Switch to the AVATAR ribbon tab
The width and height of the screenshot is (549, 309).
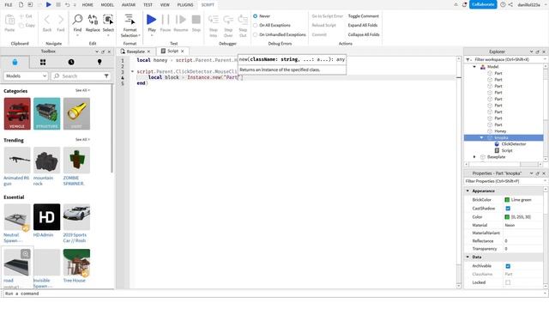tap(129, 5)
